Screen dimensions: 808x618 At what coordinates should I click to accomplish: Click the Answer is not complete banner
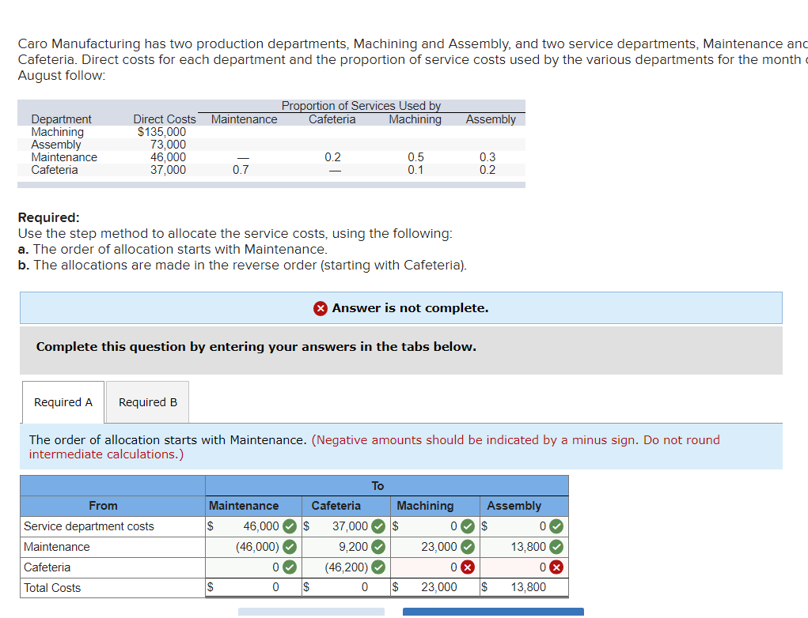[401, 308]
